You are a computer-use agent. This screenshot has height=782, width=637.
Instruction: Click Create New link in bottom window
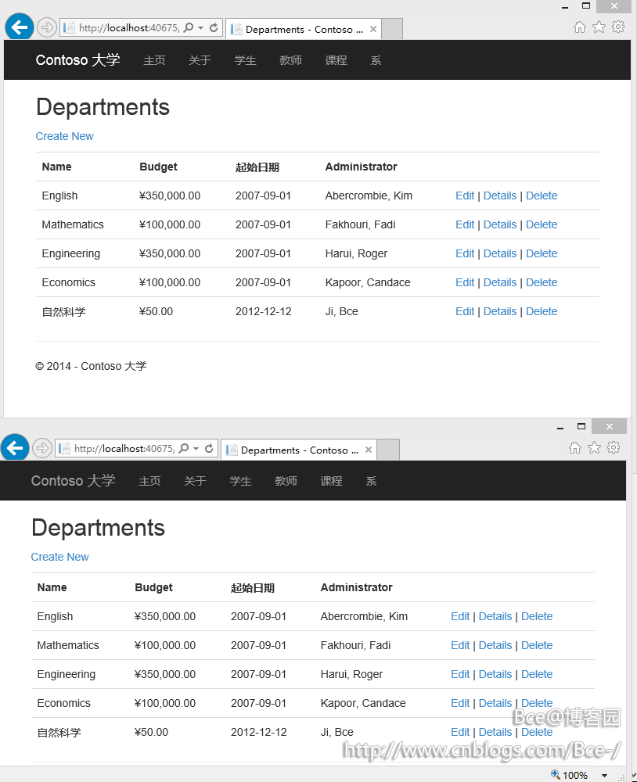(60, 557)
